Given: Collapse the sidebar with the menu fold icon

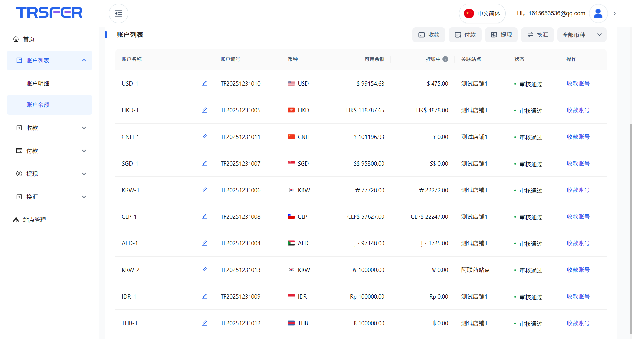Looking at the screenshot, I should [x=118, y=13].
